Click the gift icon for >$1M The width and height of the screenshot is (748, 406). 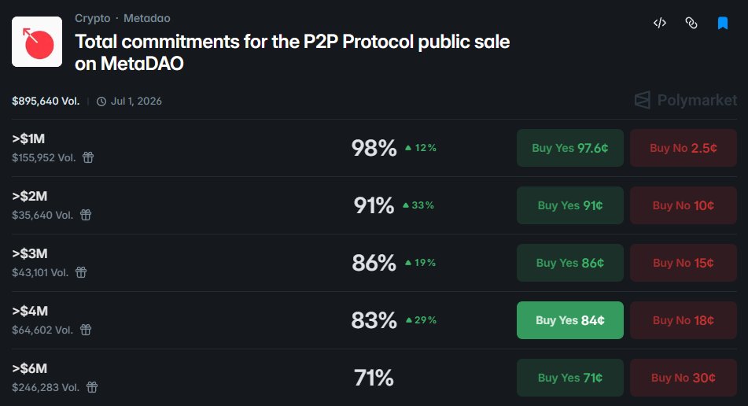tap(88, 157)
